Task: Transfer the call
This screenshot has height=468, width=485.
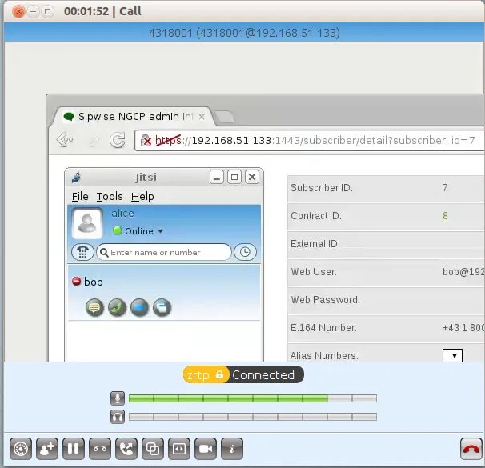Action: [126, 448]
